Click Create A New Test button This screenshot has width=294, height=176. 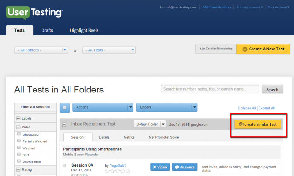[x=263, y=49]
